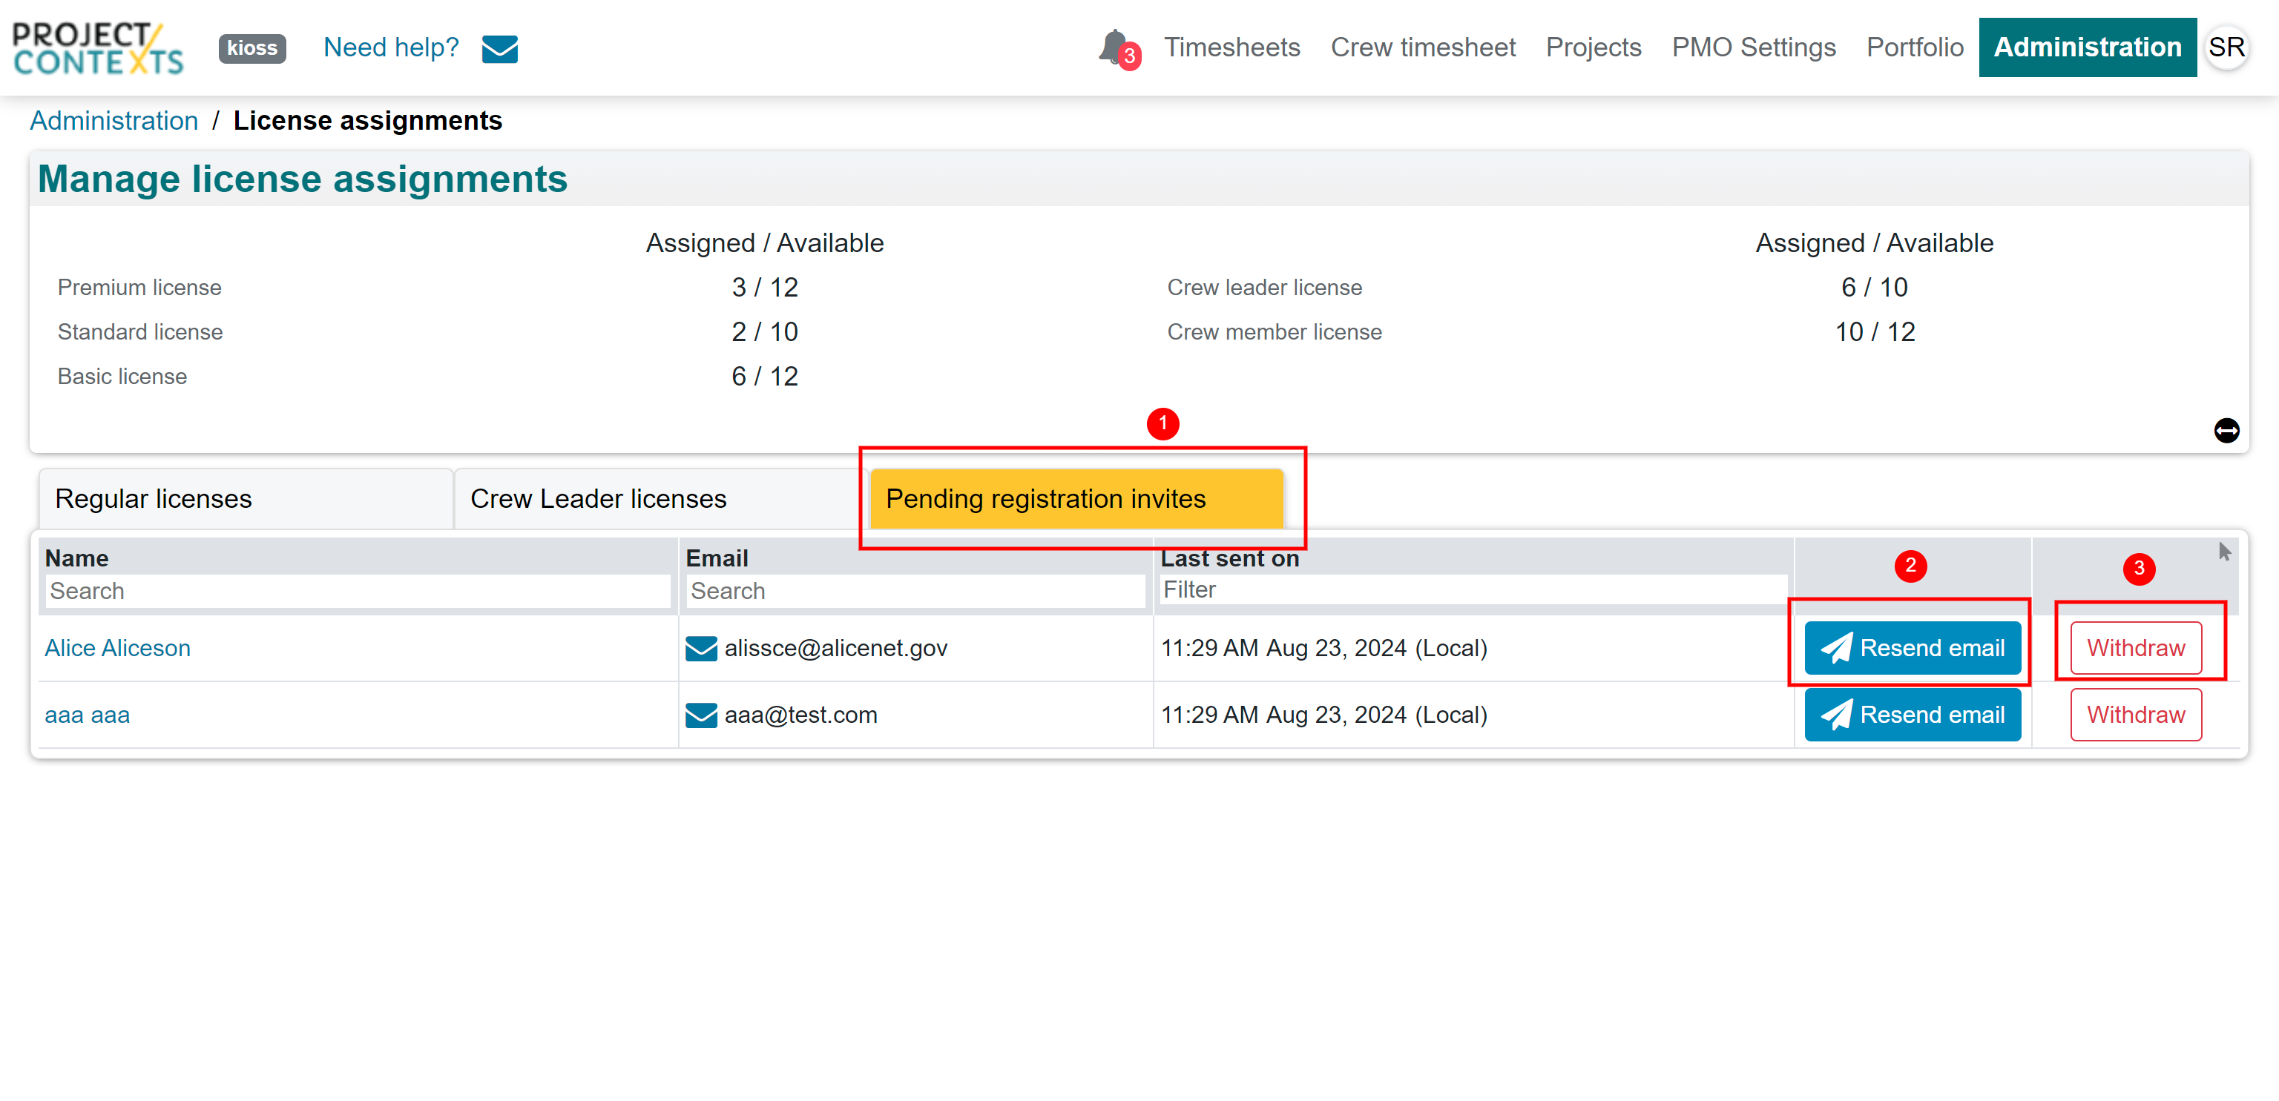
Task: Open the aaa aaa user link
Action: (87, 715)
